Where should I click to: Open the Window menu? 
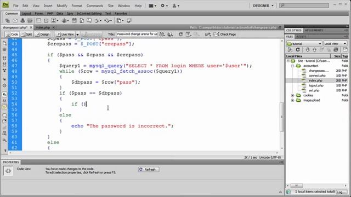click(x=124, y=5)
